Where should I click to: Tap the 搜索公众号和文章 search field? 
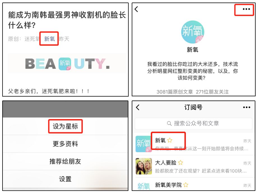point(193,123)
